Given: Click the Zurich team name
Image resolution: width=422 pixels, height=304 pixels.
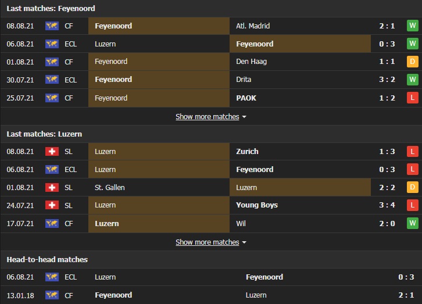Looking at the screenshot, I should coord(248,152).
